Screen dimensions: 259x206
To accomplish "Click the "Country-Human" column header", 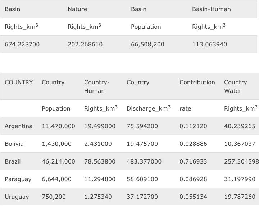I will (96, 86).
